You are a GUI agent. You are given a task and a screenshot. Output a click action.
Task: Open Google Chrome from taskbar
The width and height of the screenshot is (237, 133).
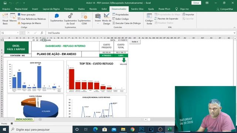click(133, 129)
